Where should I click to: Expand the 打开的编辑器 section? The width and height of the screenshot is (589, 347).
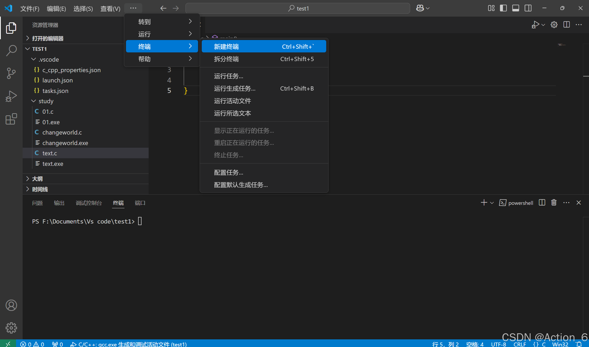[x=48, y=38]
